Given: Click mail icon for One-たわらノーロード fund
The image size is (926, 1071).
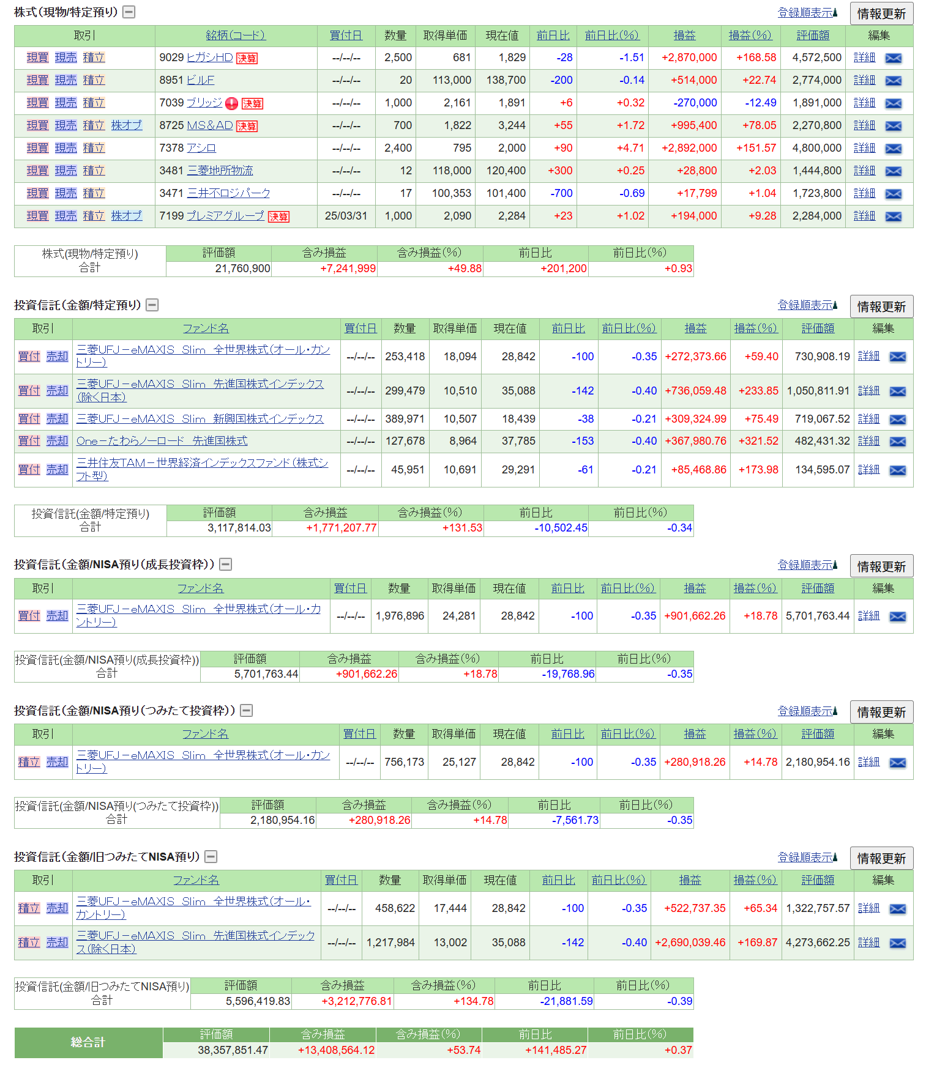Looking at the screenshot, I should [x=897, y=442].
